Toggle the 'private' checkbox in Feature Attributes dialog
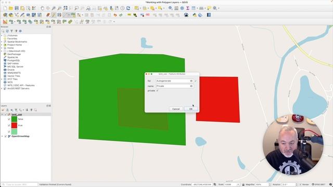 point(157,90)
